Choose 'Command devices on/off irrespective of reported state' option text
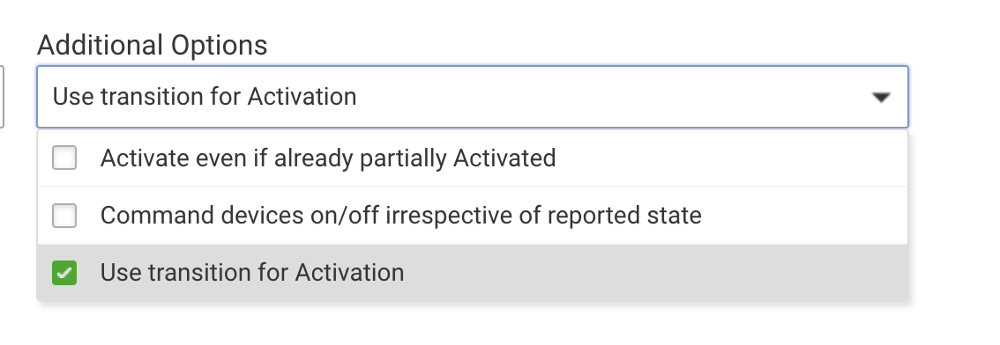The image size is (1000, 345). [400, 215]
